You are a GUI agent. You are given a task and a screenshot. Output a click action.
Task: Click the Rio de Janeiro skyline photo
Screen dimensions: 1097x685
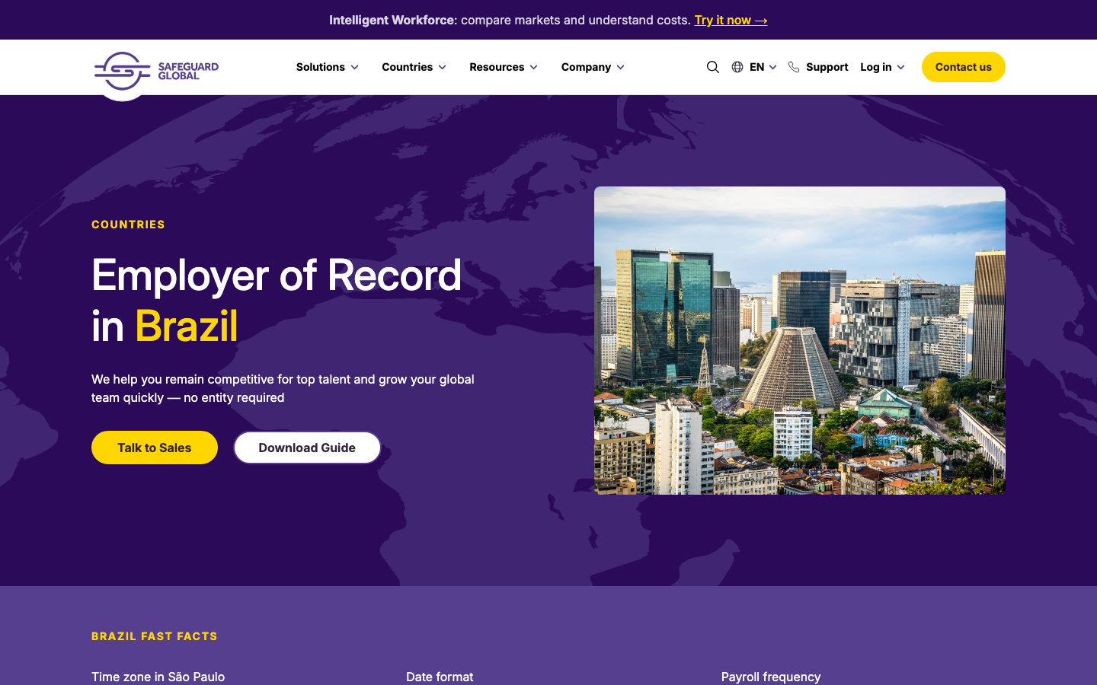[x=800, y=340]
